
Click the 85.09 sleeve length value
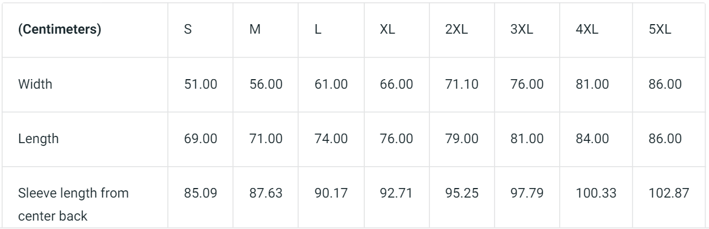click(200, 195)
